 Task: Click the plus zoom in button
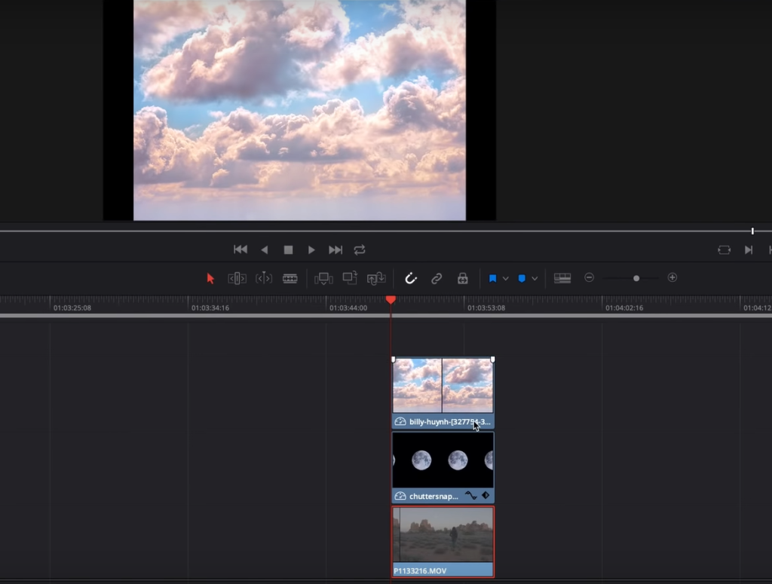pos(672,278)
